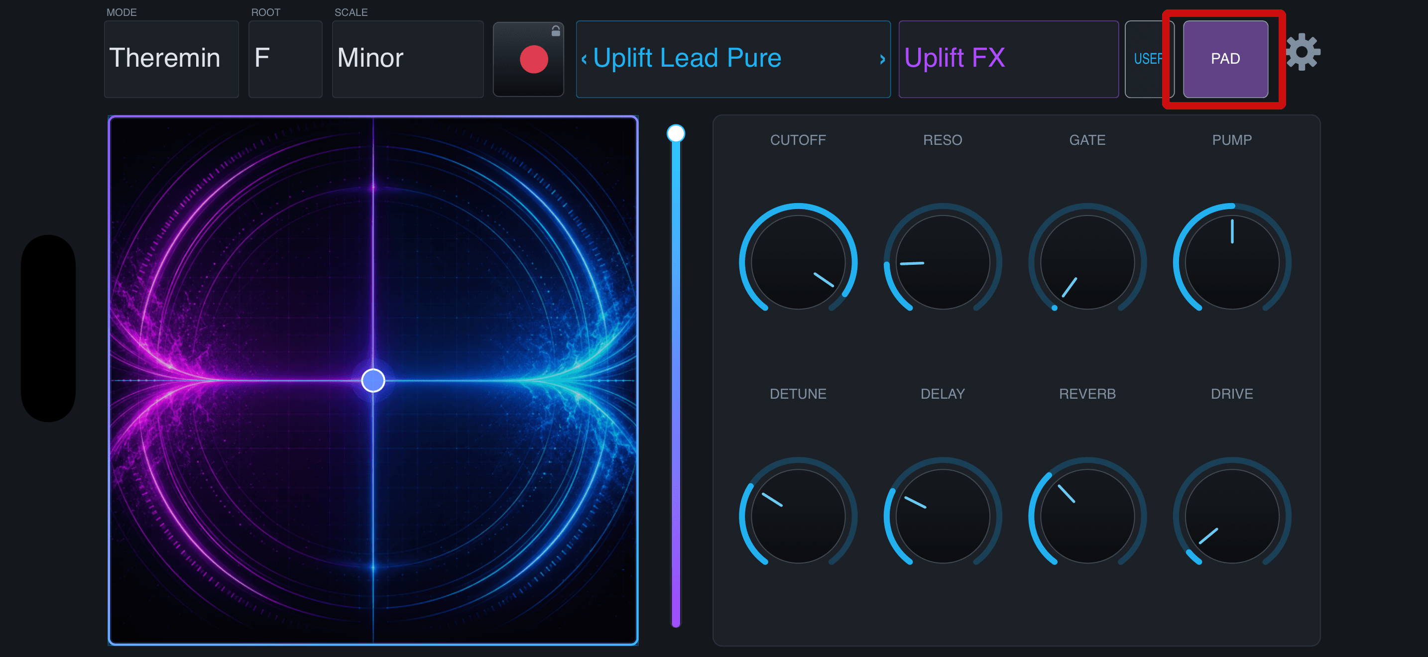Open the Minor scale selector
Viewport: 1428px width, 657px height.
pyautogui.click(x=407, y=59)
